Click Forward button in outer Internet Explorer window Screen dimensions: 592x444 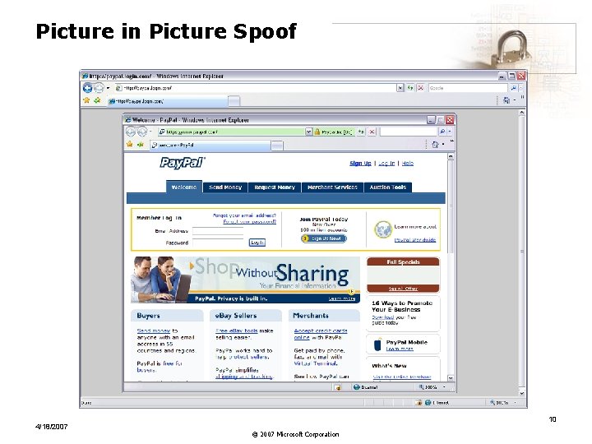(98, 88)
